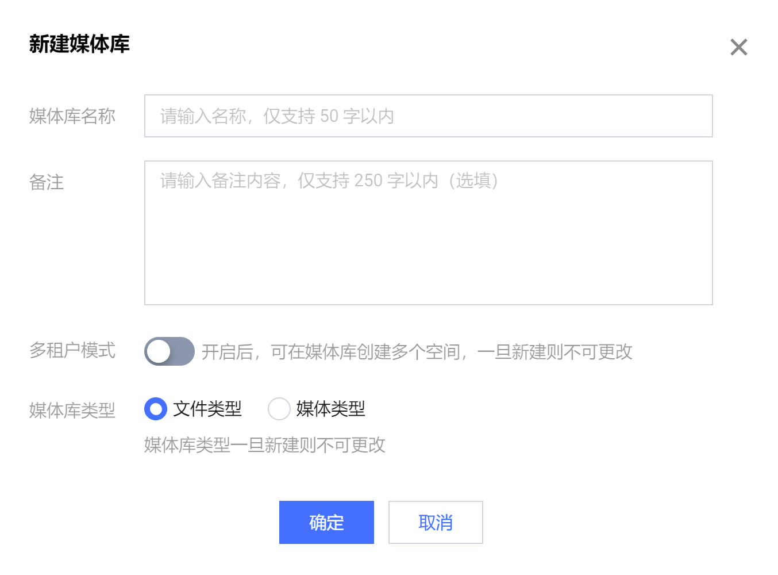778x575 pixels.
Task: Click the name placeholder 请输入名称 text
Action: pyautogui.click(x=277, y=116)
